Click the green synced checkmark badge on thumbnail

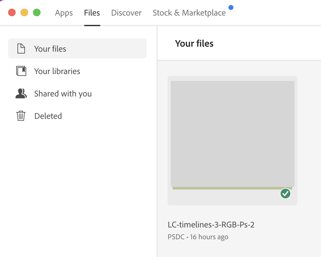285,193
